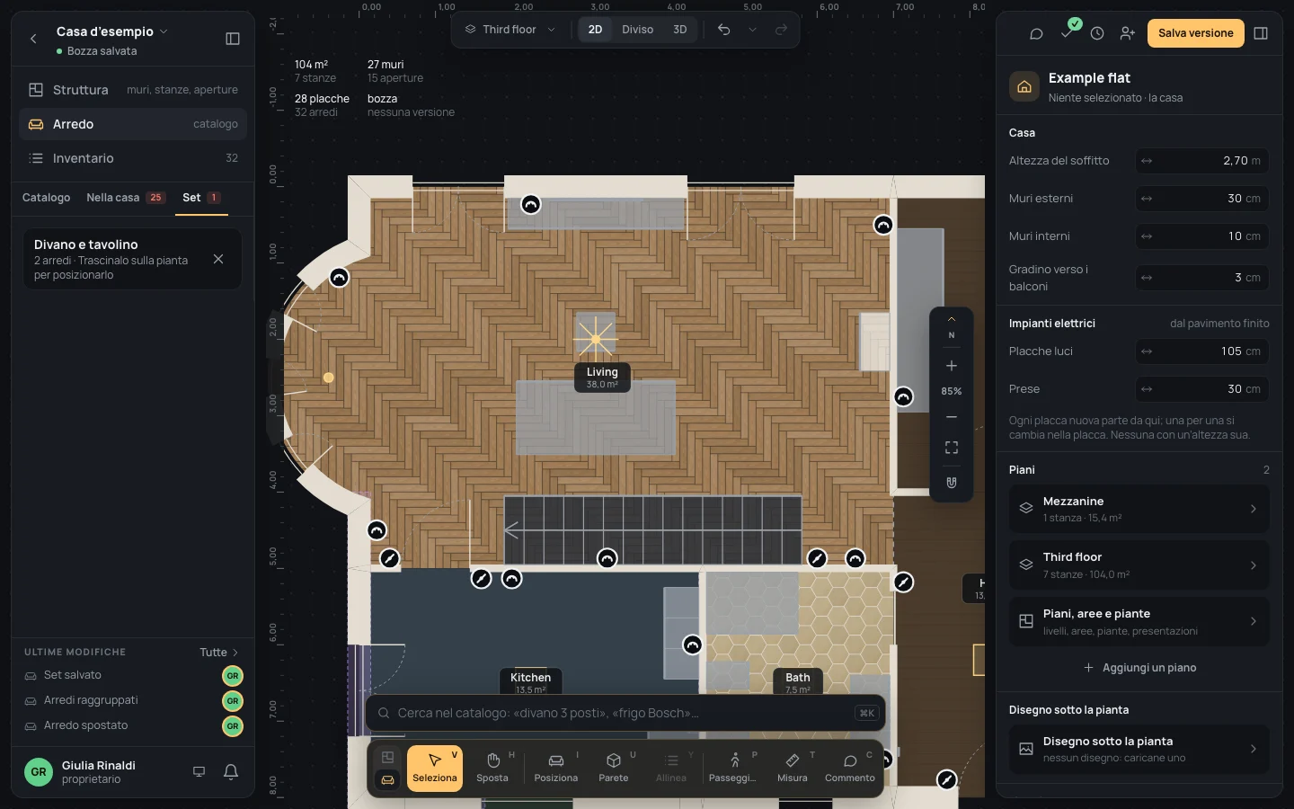Expand Disegno sotto la pianta row
This screenshot has width=1294, height=809.
(x=1139, y=749)
